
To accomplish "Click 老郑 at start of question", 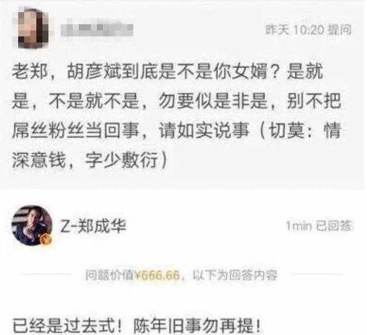I will (30, 71).
